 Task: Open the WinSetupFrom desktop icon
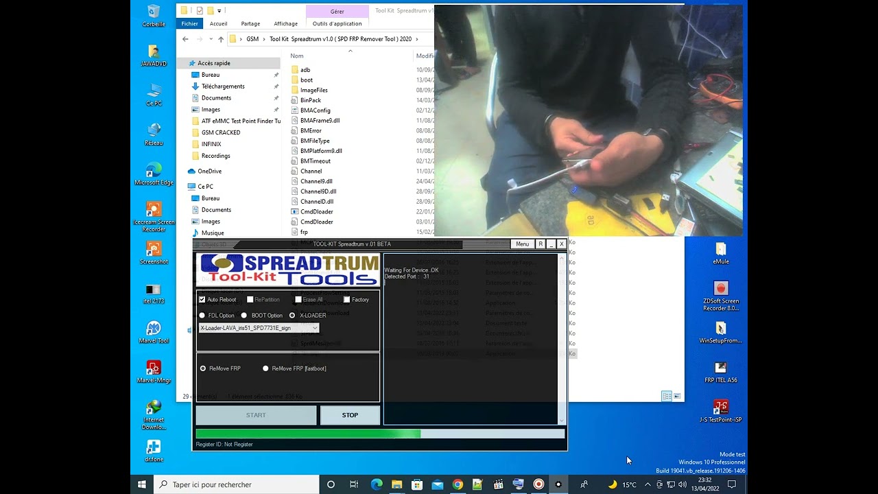click(x=720, y=333)
